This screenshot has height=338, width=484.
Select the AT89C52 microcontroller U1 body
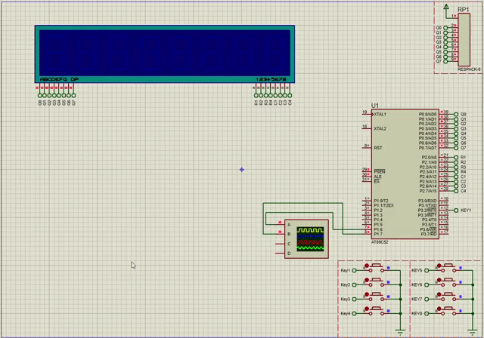[x=405, y=174]
